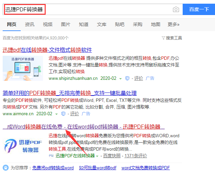Click the 百度一下 search button
Screen dimensions: 215x172
point(199,9)
